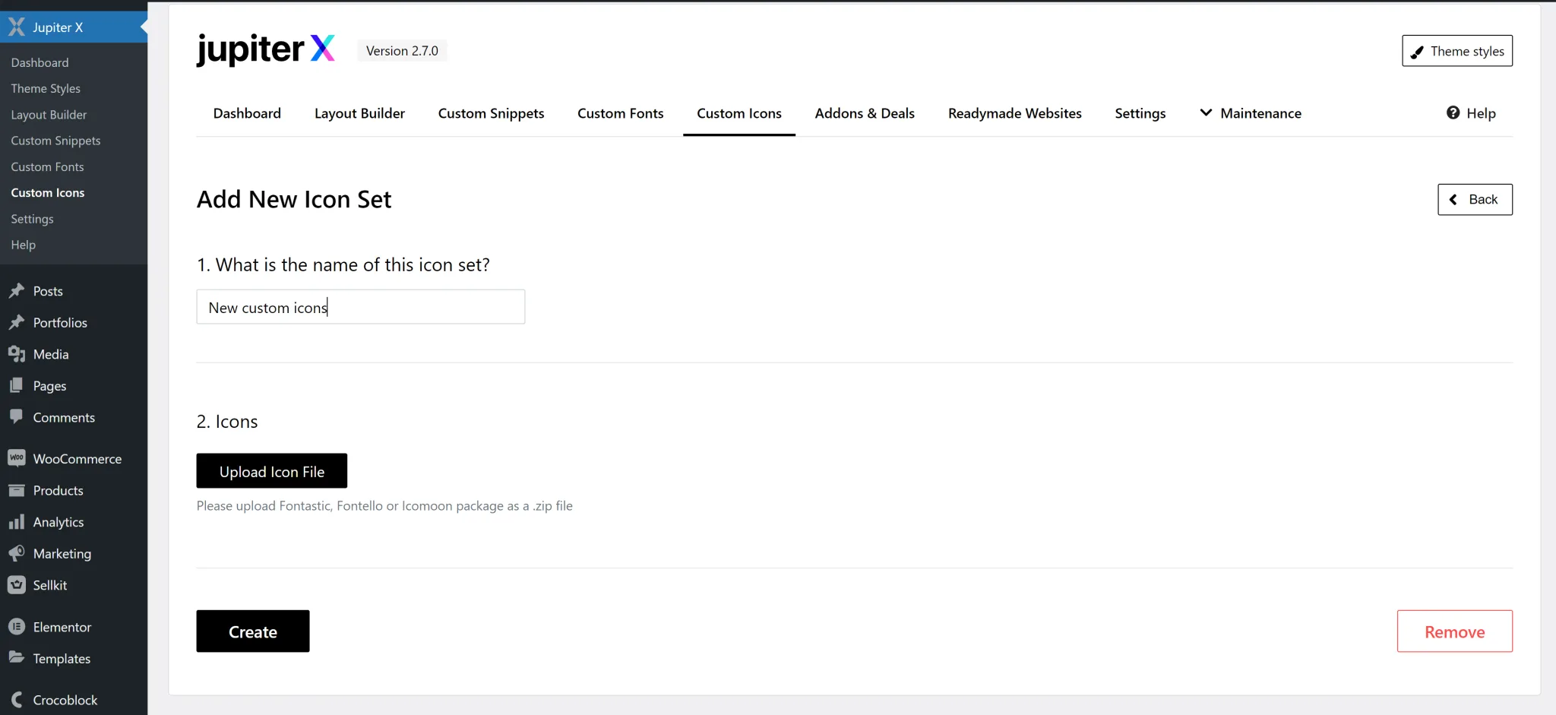Open the Help link in top navigation
Image resolution: width=1556 pixels, height=715 pixels.
pos(1471,113)
